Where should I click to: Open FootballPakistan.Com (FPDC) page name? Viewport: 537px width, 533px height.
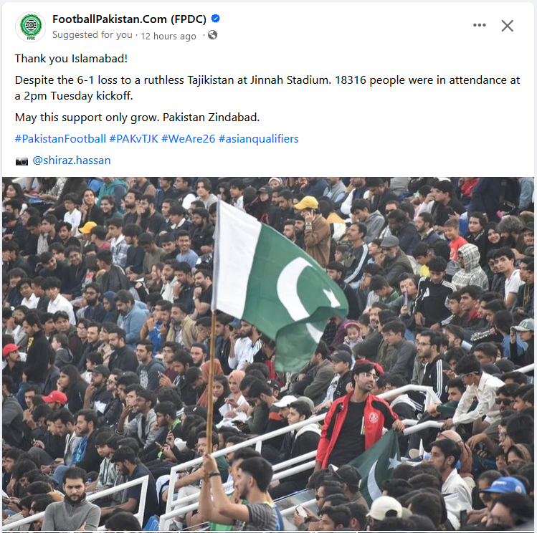130,19
